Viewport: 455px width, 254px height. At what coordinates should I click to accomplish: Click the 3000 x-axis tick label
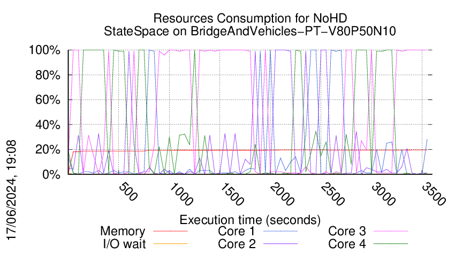383,194
